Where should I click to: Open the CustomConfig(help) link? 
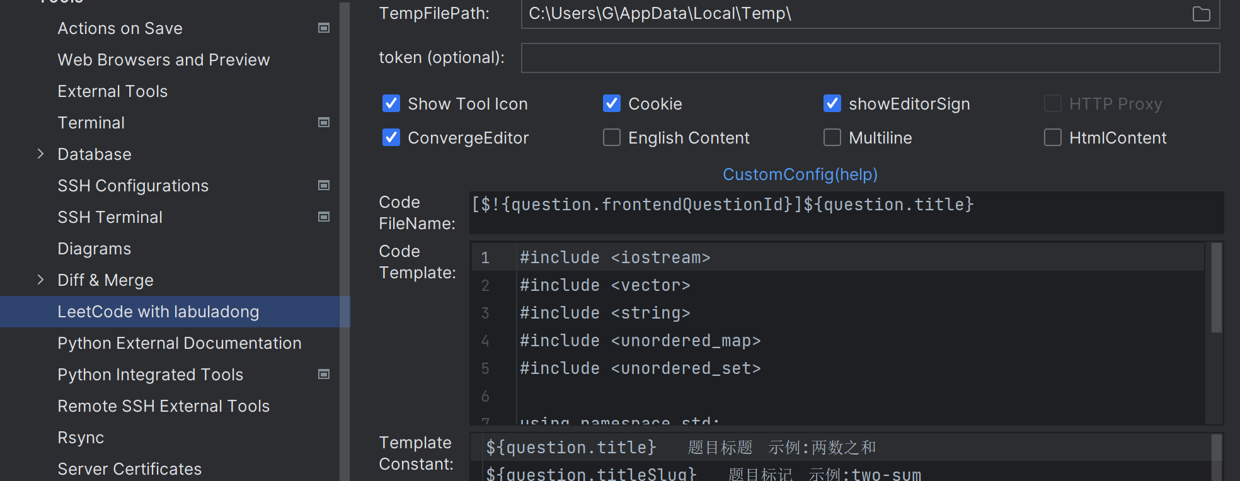click(800, 174)
